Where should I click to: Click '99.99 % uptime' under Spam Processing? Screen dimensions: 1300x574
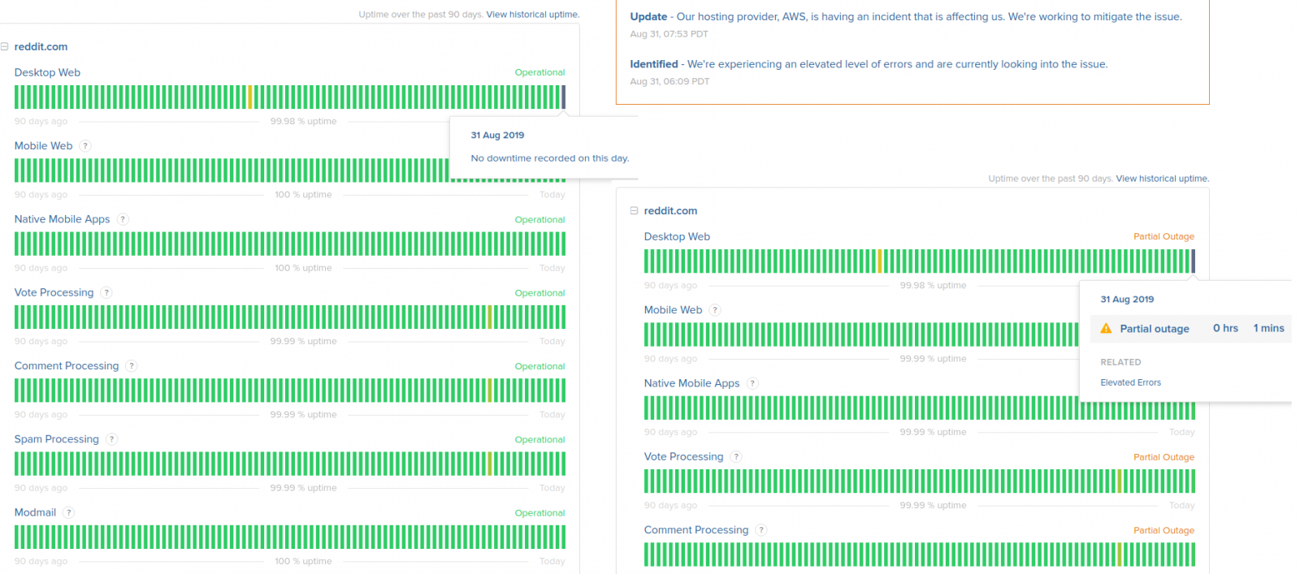(303, 488)
